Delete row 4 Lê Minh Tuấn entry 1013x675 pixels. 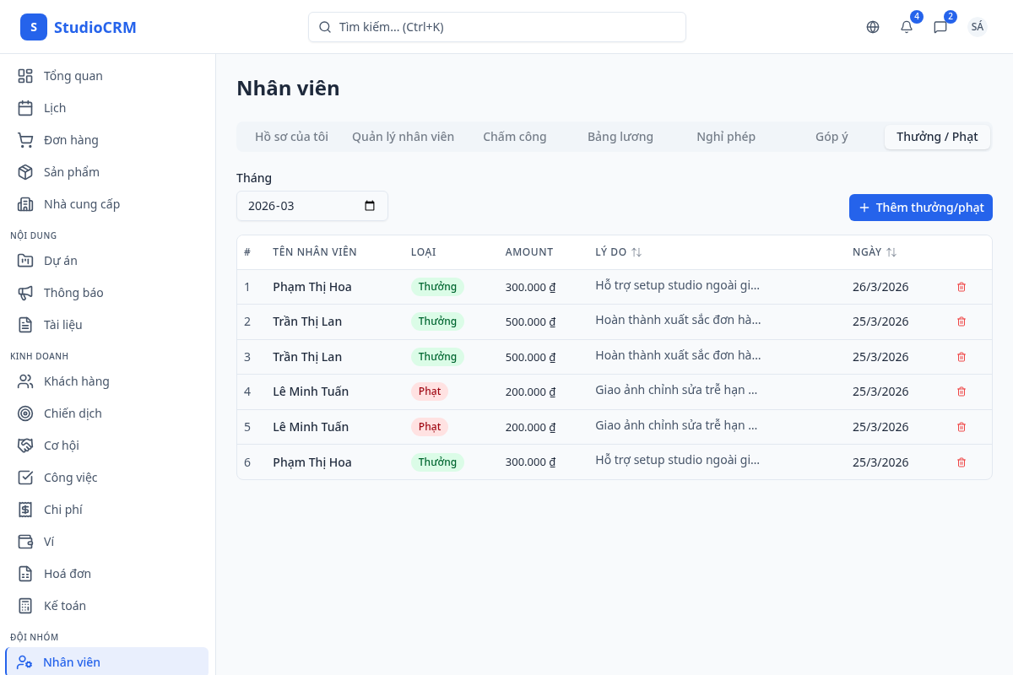(x=961, y=391)
